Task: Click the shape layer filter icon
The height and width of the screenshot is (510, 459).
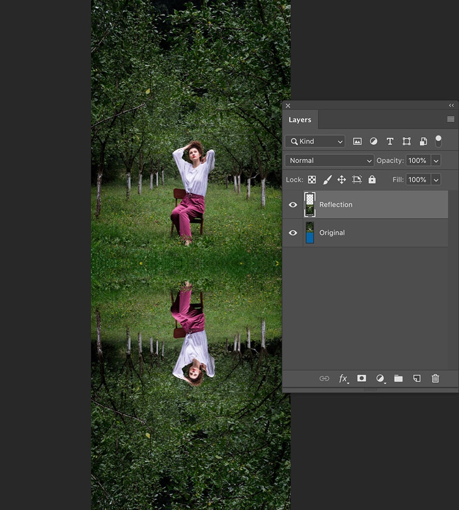Action: 406,142
